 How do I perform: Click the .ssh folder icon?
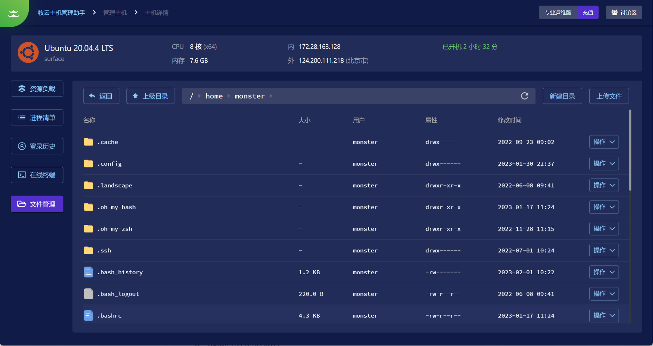(88, 250)
